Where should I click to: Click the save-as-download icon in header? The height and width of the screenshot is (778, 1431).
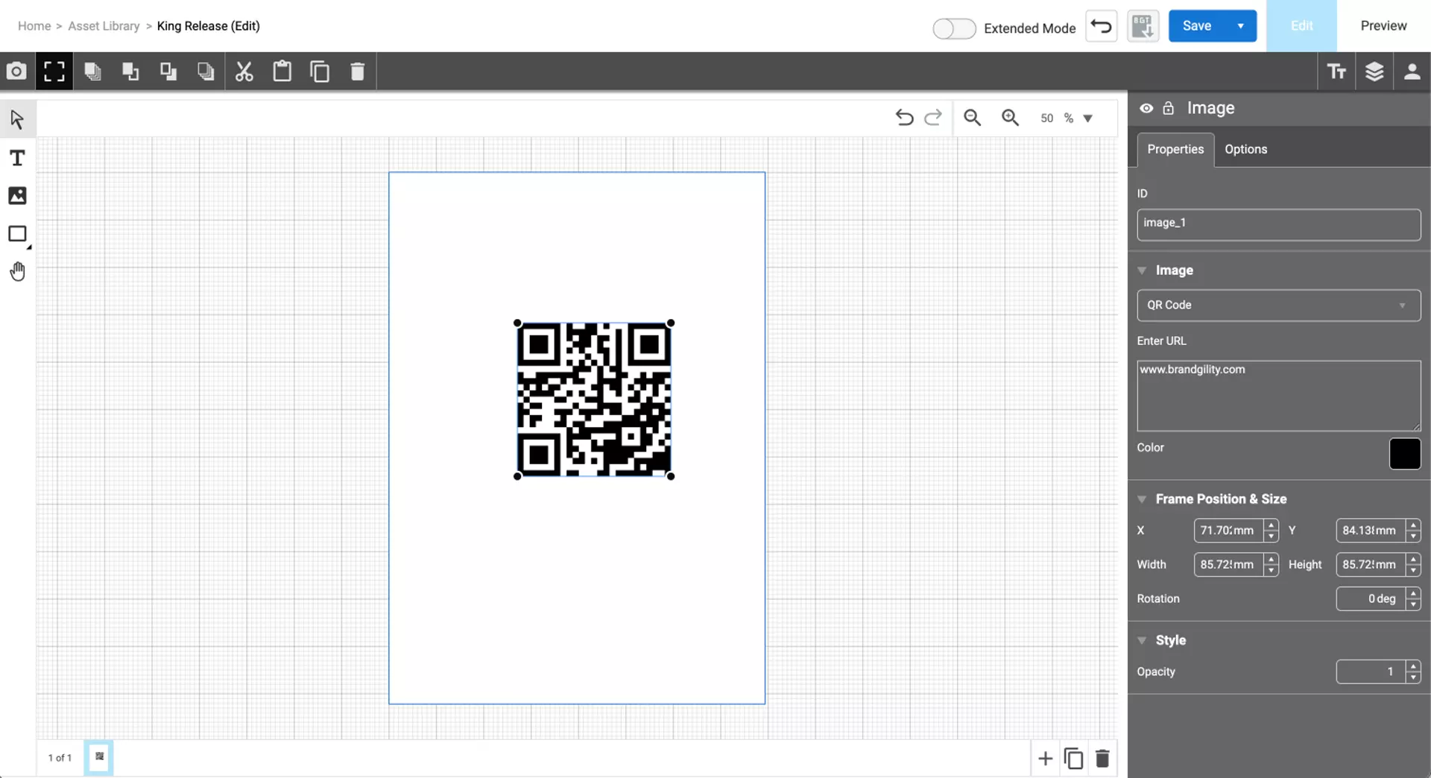click(1143, 26)
